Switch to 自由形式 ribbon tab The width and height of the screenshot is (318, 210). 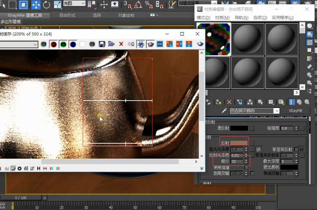[x=67, y=15]
